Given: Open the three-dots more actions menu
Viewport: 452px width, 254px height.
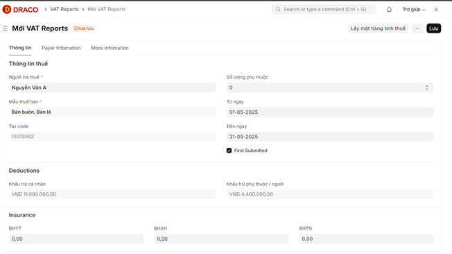Looking at the screenshot, I should pos(417,28).
